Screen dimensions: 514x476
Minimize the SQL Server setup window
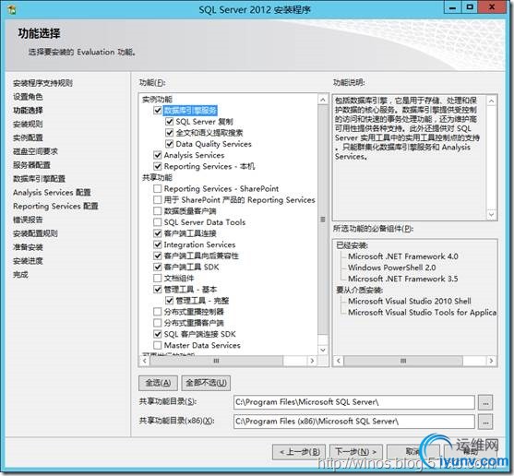coord(453,7)
